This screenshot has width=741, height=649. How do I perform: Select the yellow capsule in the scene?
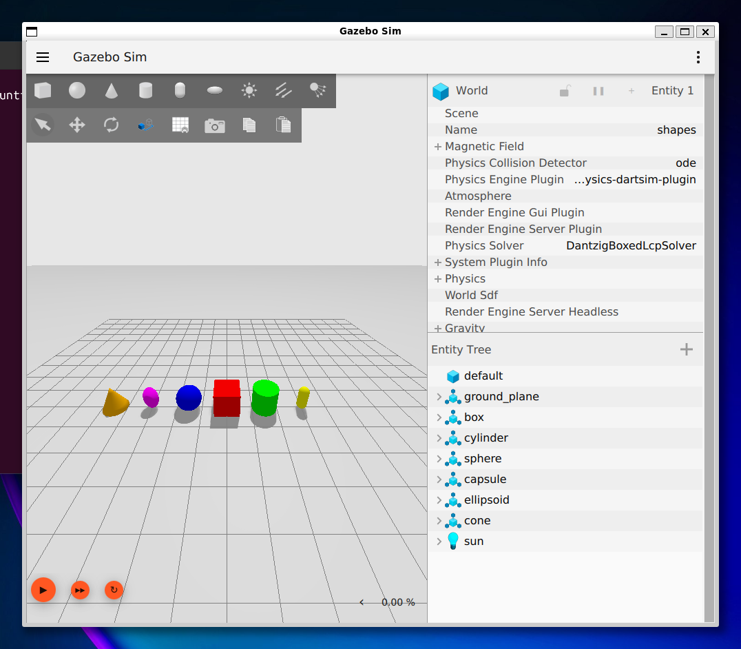coord(303,397)
